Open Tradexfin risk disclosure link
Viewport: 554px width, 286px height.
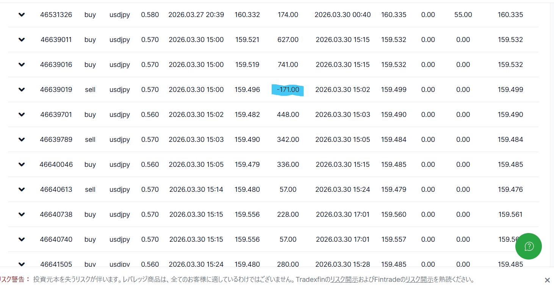coord(344,280)
